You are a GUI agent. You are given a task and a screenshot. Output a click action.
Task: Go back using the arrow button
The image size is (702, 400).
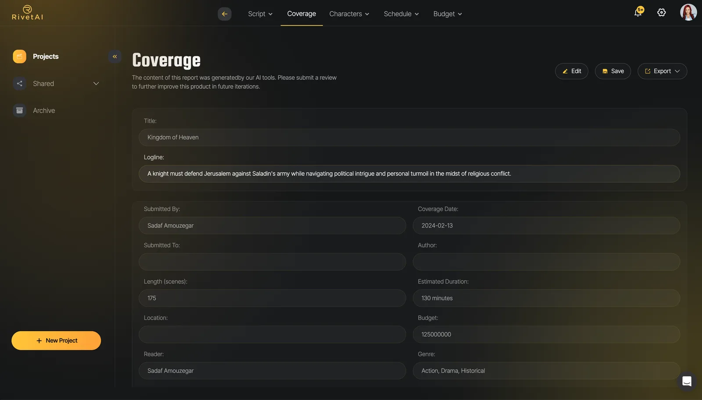coord(225,14)
